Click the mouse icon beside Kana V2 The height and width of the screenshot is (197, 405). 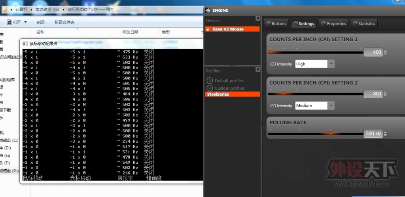(x=208, y=29)
